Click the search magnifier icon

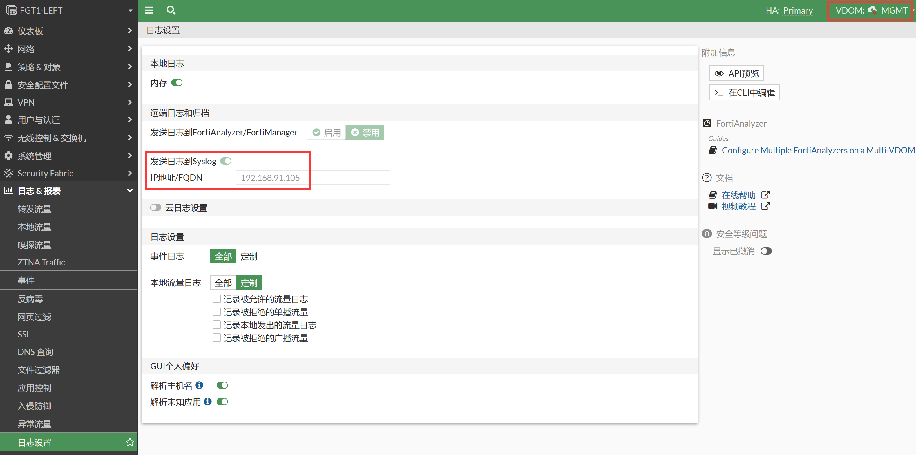pos(171,10)
